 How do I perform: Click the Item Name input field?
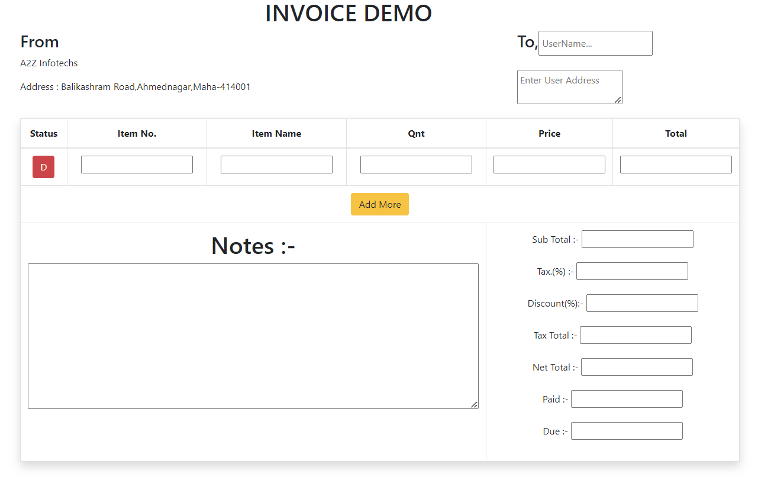[x=276, y=164]
